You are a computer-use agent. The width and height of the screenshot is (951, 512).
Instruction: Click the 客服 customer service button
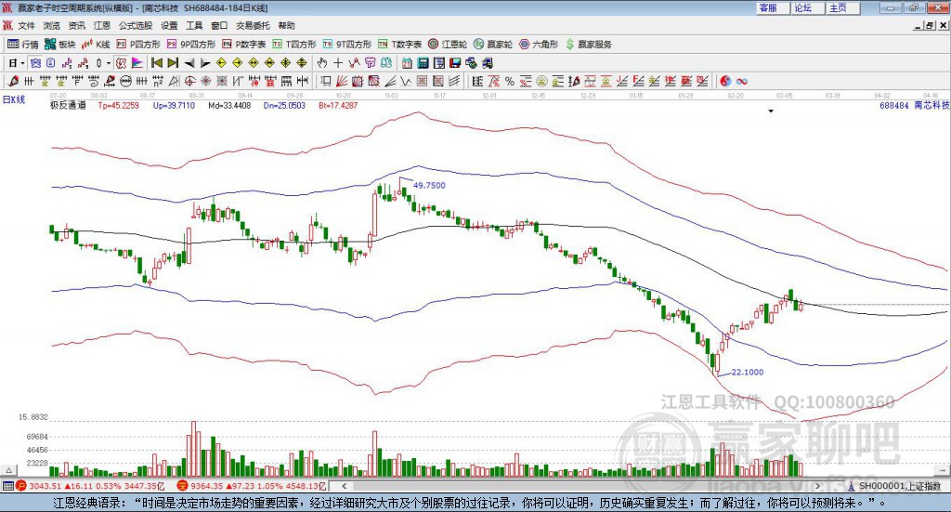click(x=773, y=7)
